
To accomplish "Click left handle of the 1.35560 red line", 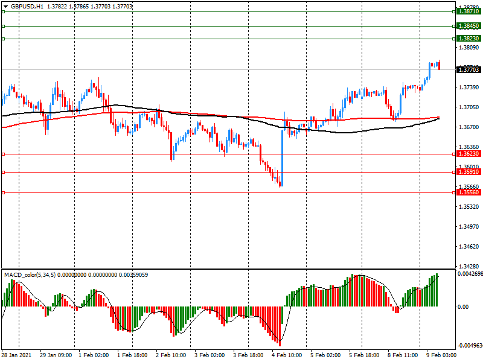I will [3, 192].
